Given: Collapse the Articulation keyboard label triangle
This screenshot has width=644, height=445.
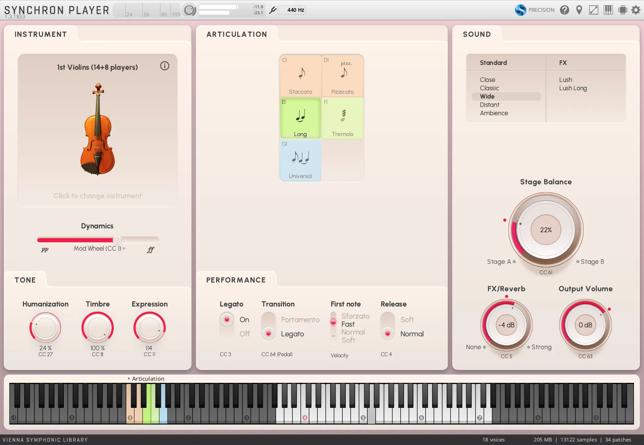Looking at the screenshot, I should [x=129, y=379].
